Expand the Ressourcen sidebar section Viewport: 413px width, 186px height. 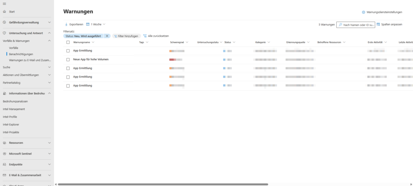pos(49,143)
